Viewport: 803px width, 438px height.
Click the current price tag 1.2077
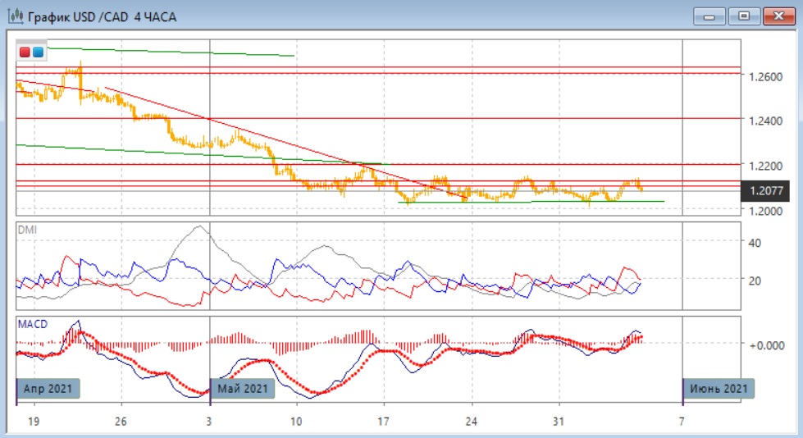coord(767,191)
